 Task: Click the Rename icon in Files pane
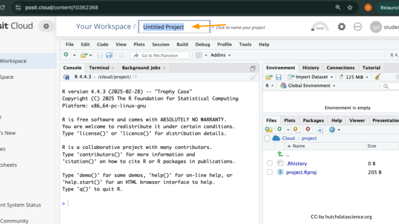[x=320, y=130]
